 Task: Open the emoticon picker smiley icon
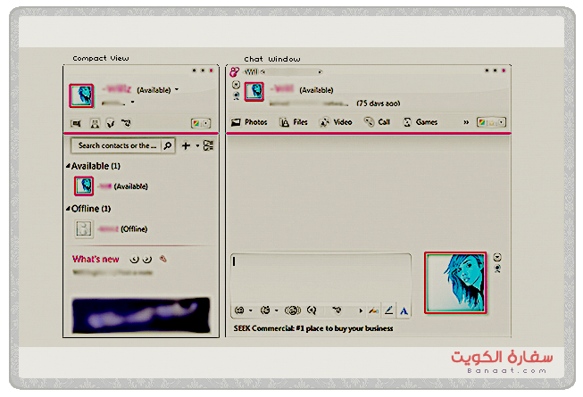[239, 310]
